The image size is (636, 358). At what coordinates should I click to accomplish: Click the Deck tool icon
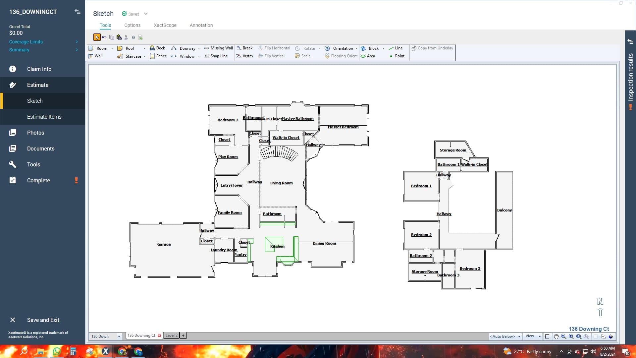[x=152, y=48]
